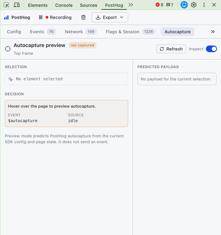Image resolution: width=221 pixels, height=235 pixels.
Task: Click the idle source value
Action: [x=73, y=121]
